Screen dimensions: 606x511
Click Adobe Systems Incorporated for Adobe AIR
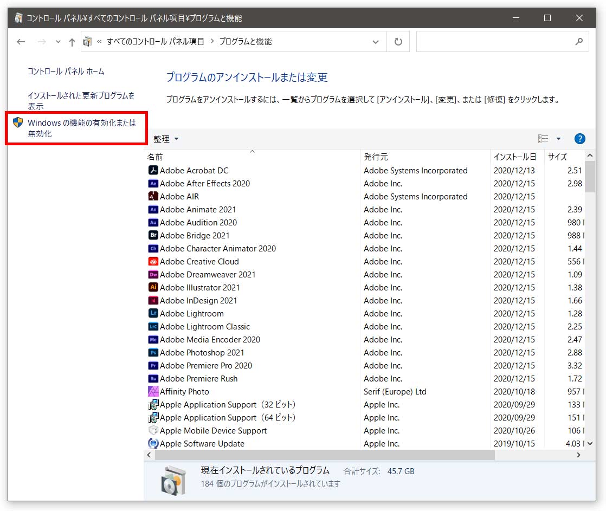415,197
